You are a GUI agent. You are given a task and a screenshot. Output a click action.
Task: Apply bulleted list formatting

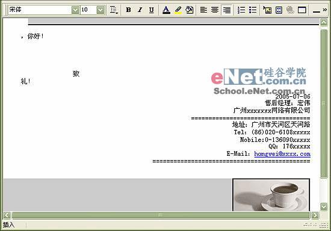point(253,10)
